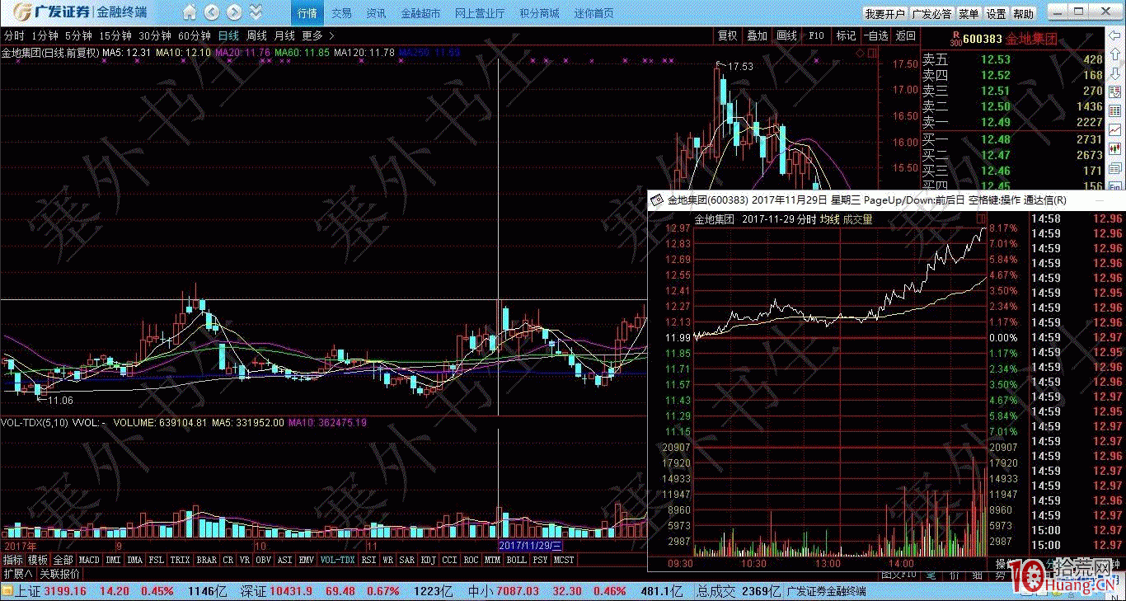Click the 我要开户 button
The height and width of the screenshot is (601, 1126).
(885, 14)
